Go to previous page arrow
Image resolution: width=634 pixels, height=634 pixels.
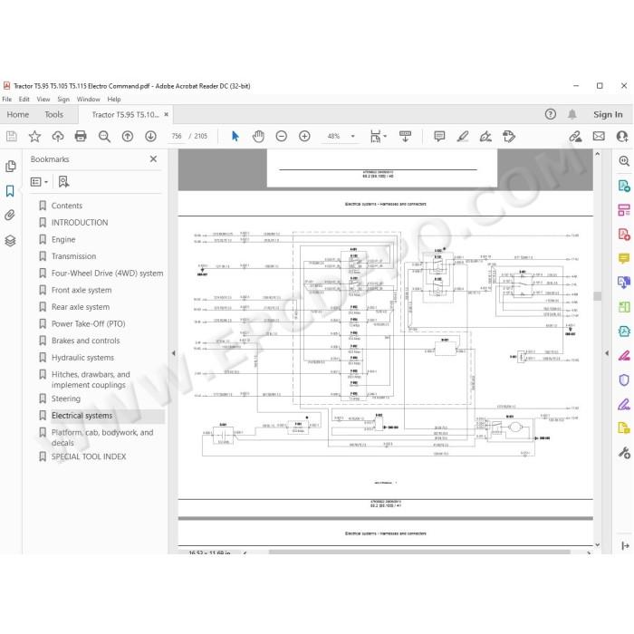point(128,136)
